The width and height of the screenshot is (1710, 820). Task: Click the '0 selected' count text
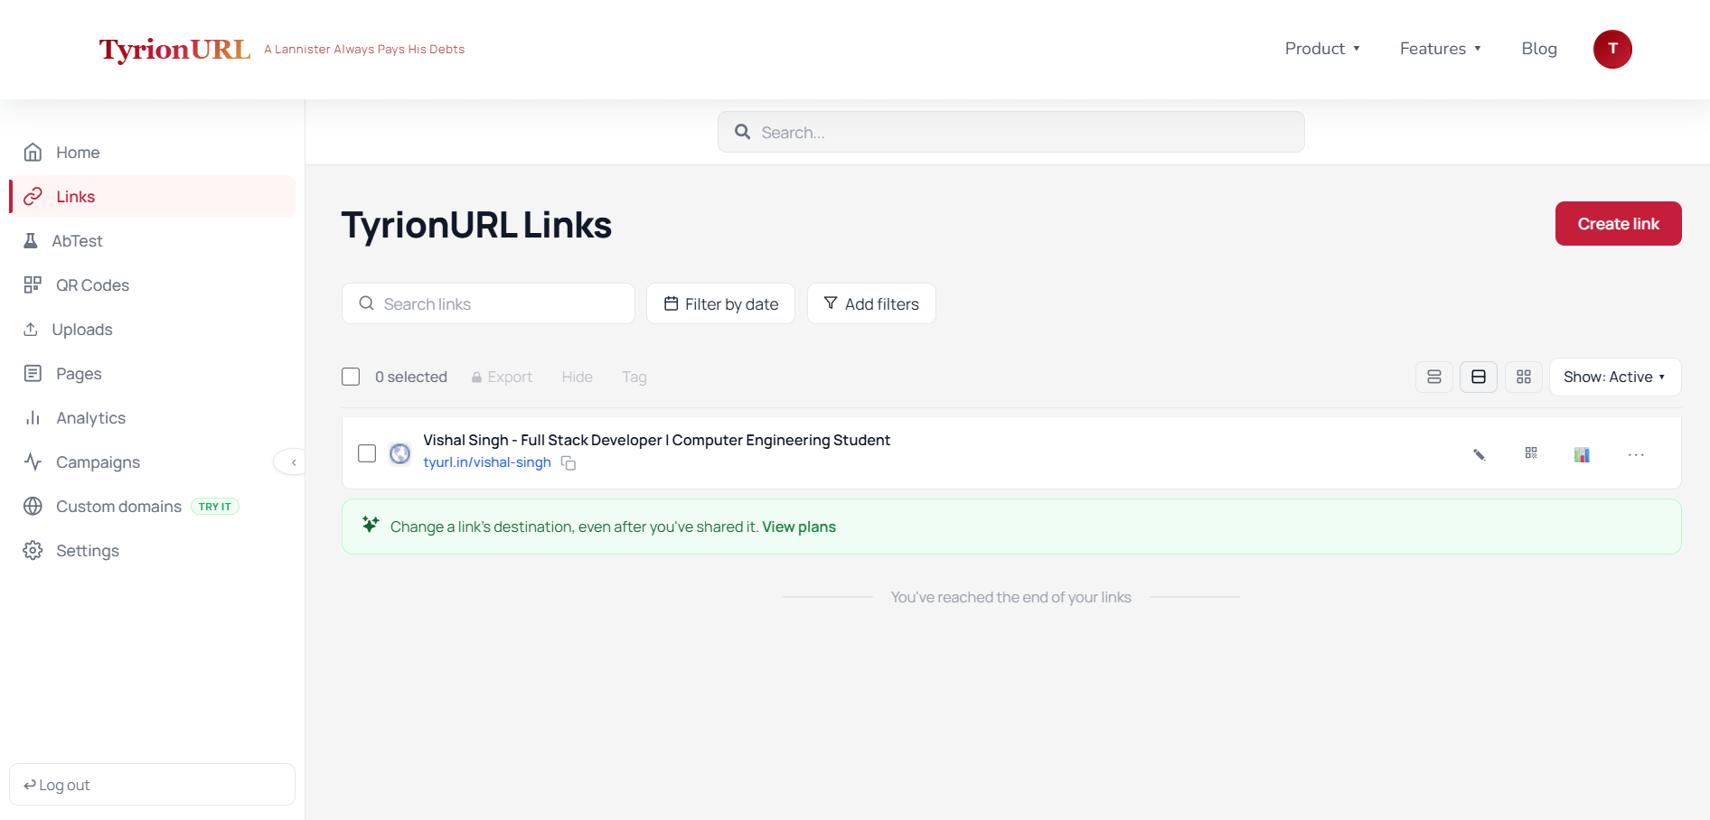(x=411, y=377)
